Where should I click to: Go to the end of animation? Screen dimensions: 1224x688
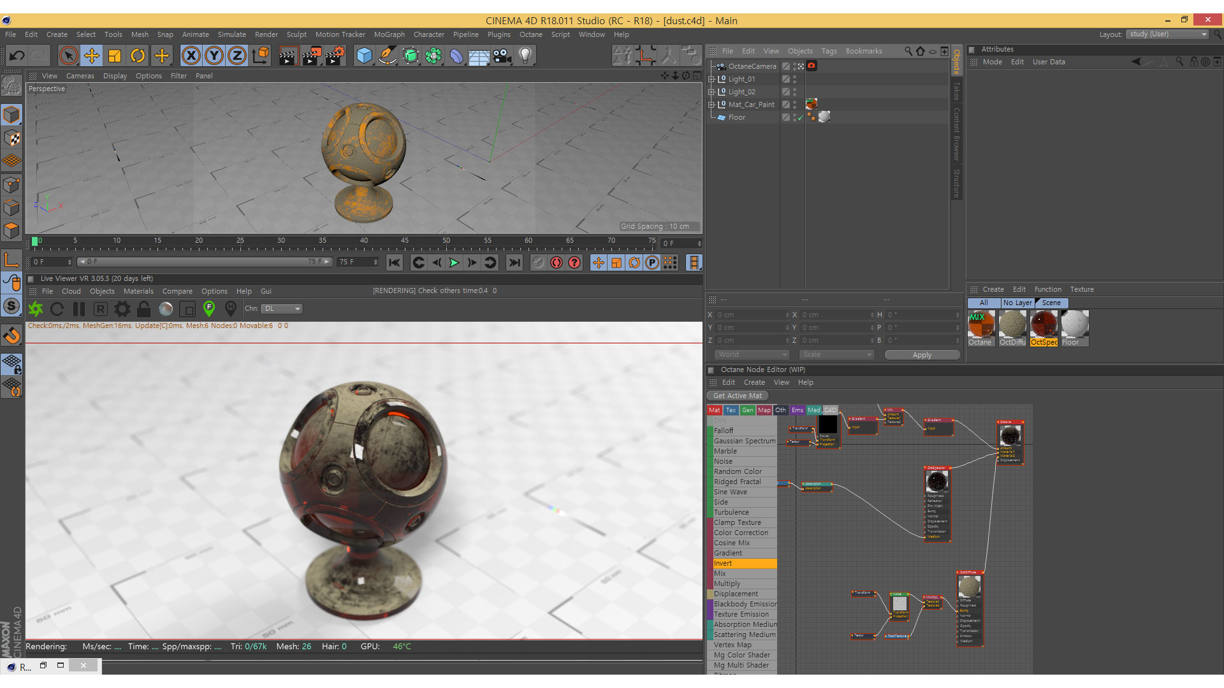click(514, 262)
